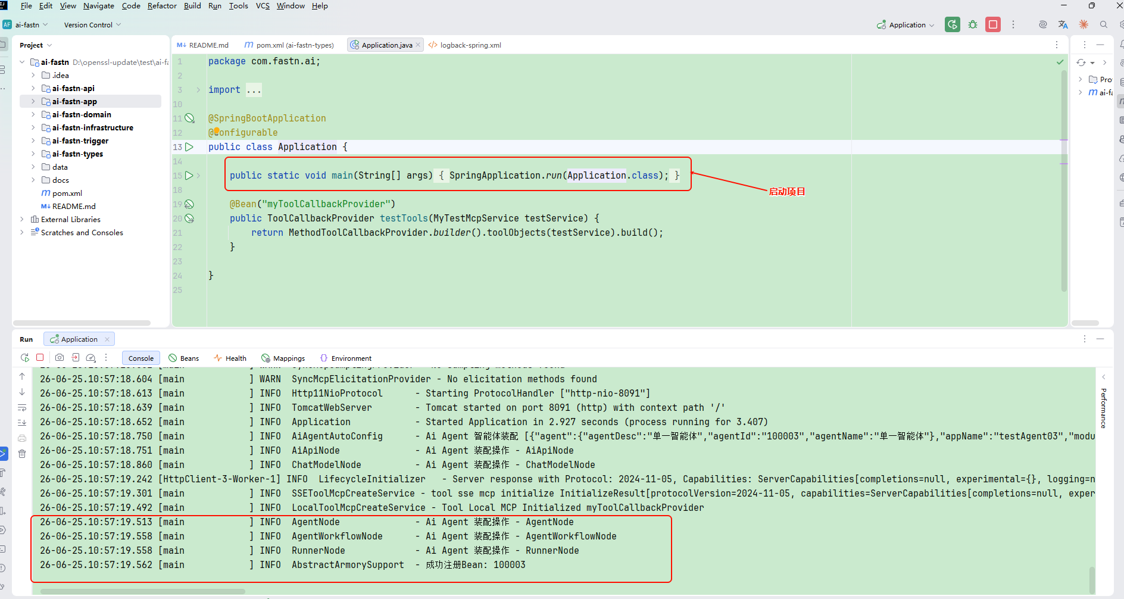This screenshot has width=1124, height=599.
Task: Open the Mappings tab in Run window
Action: pos(283,358)
